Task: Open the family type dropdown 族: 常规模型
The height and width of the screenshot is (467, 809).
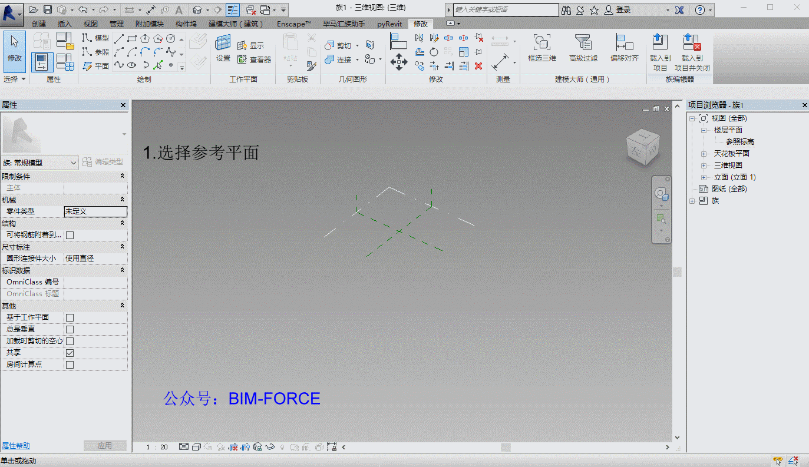Action: point(40,163)
